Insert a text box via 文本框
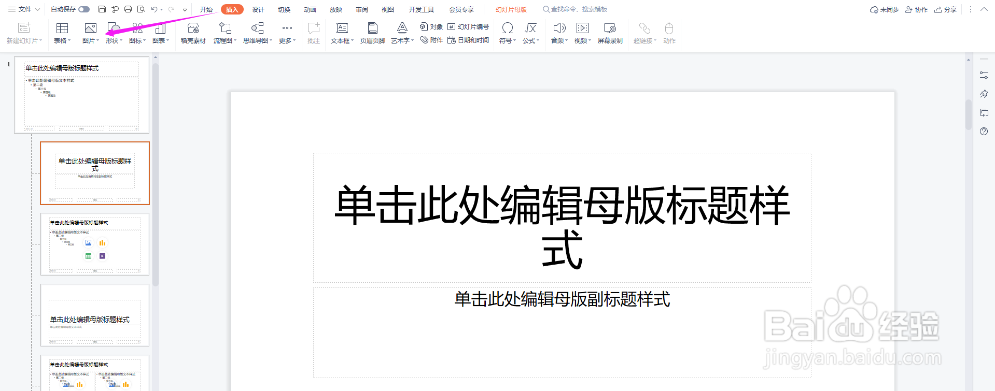The height and width of the screenshot is (391, 995). coord(342,33)
